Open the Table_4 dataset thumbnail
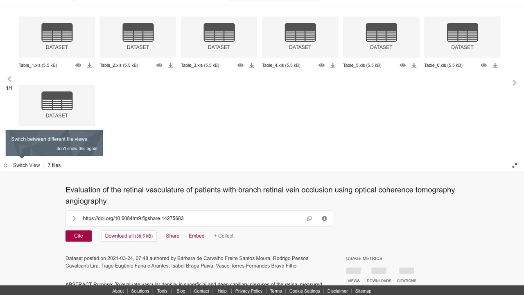The height and width of the screenshot is (295, 524). [300, 37]
